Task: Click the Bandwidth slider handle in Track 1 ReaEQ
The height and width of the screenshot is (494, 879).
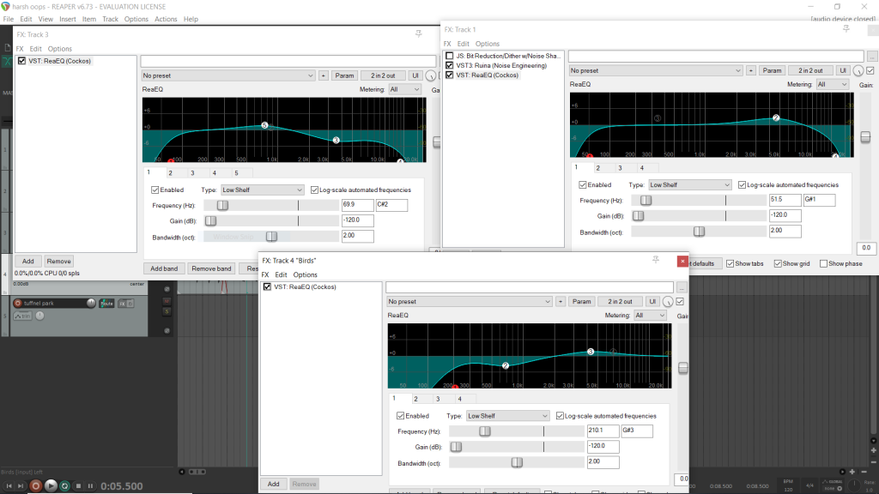Action: pyautogui.click(x=699, y=232)
